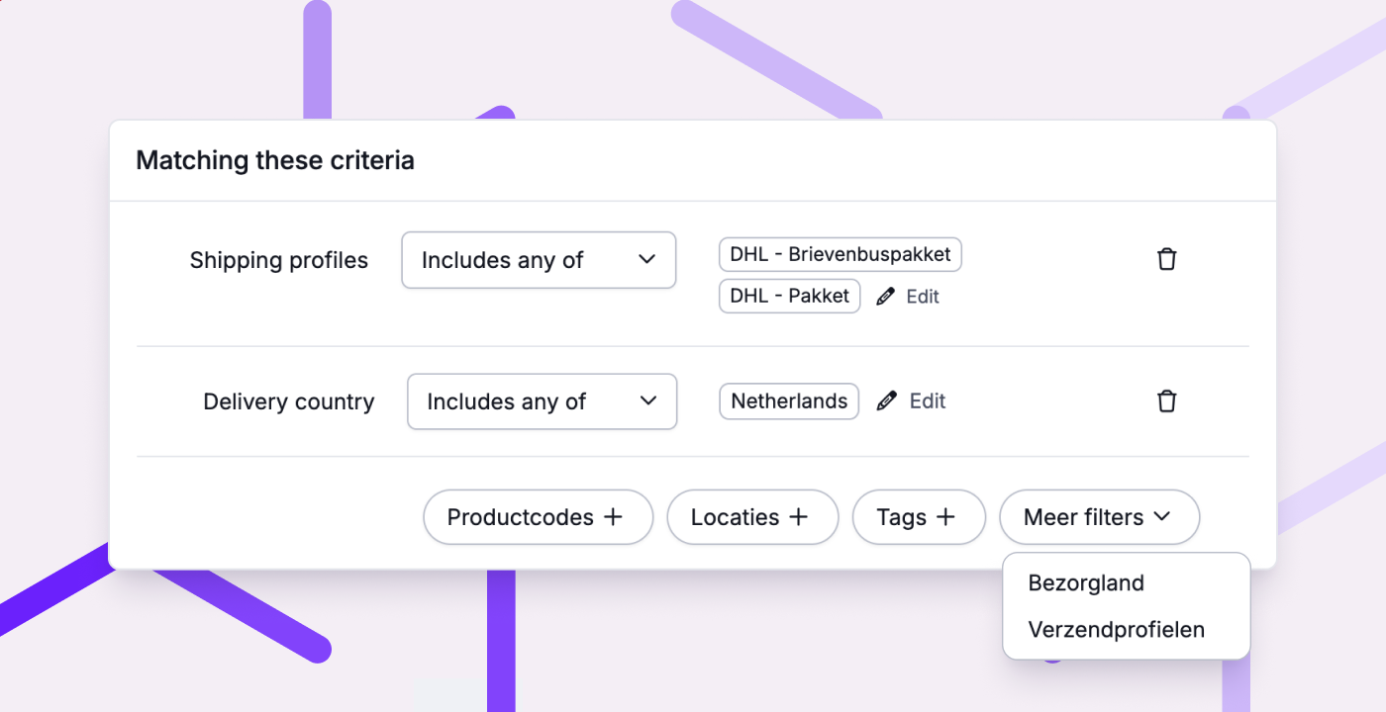Open the Delivery country condition dropdown

(x=542, y=401)
